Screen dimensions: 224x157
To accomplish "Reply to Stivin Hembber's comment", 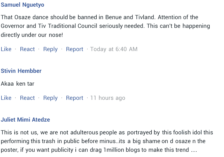I will [x=50, y=98].
